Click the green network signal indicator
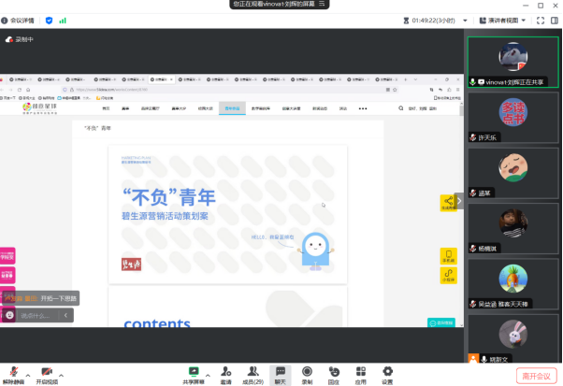Image resolution: width=563 pixels, height=386 pixels. (x=63, y=19)
